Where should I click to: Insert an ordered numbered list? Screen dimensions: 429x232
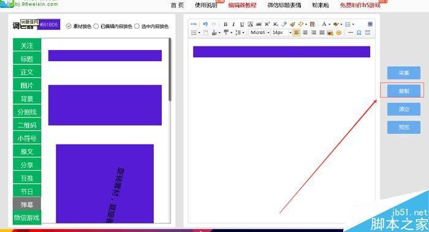[347, 24]
